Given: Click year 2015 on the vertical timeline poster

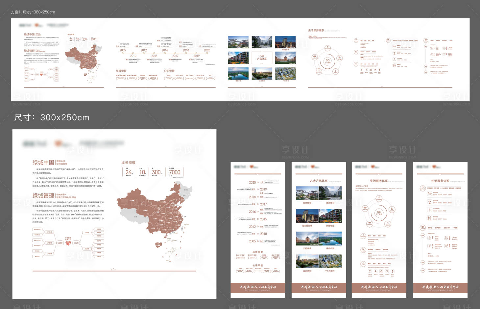Looking at the screenshot, I should pos(263,219).
